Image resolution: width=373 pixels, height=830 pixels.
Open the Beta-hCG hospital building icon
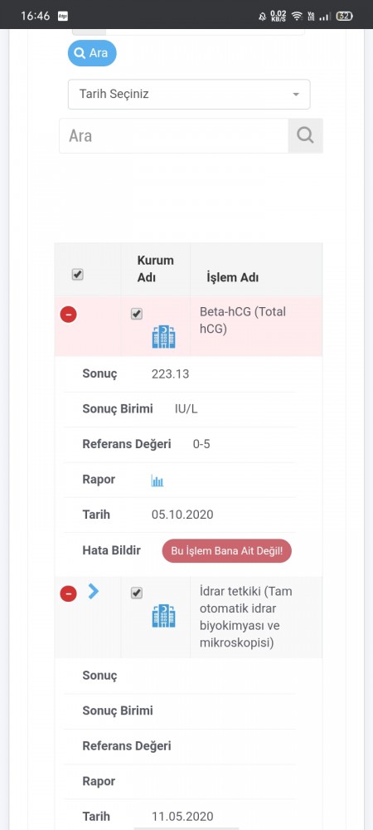(x=164, y=337)
